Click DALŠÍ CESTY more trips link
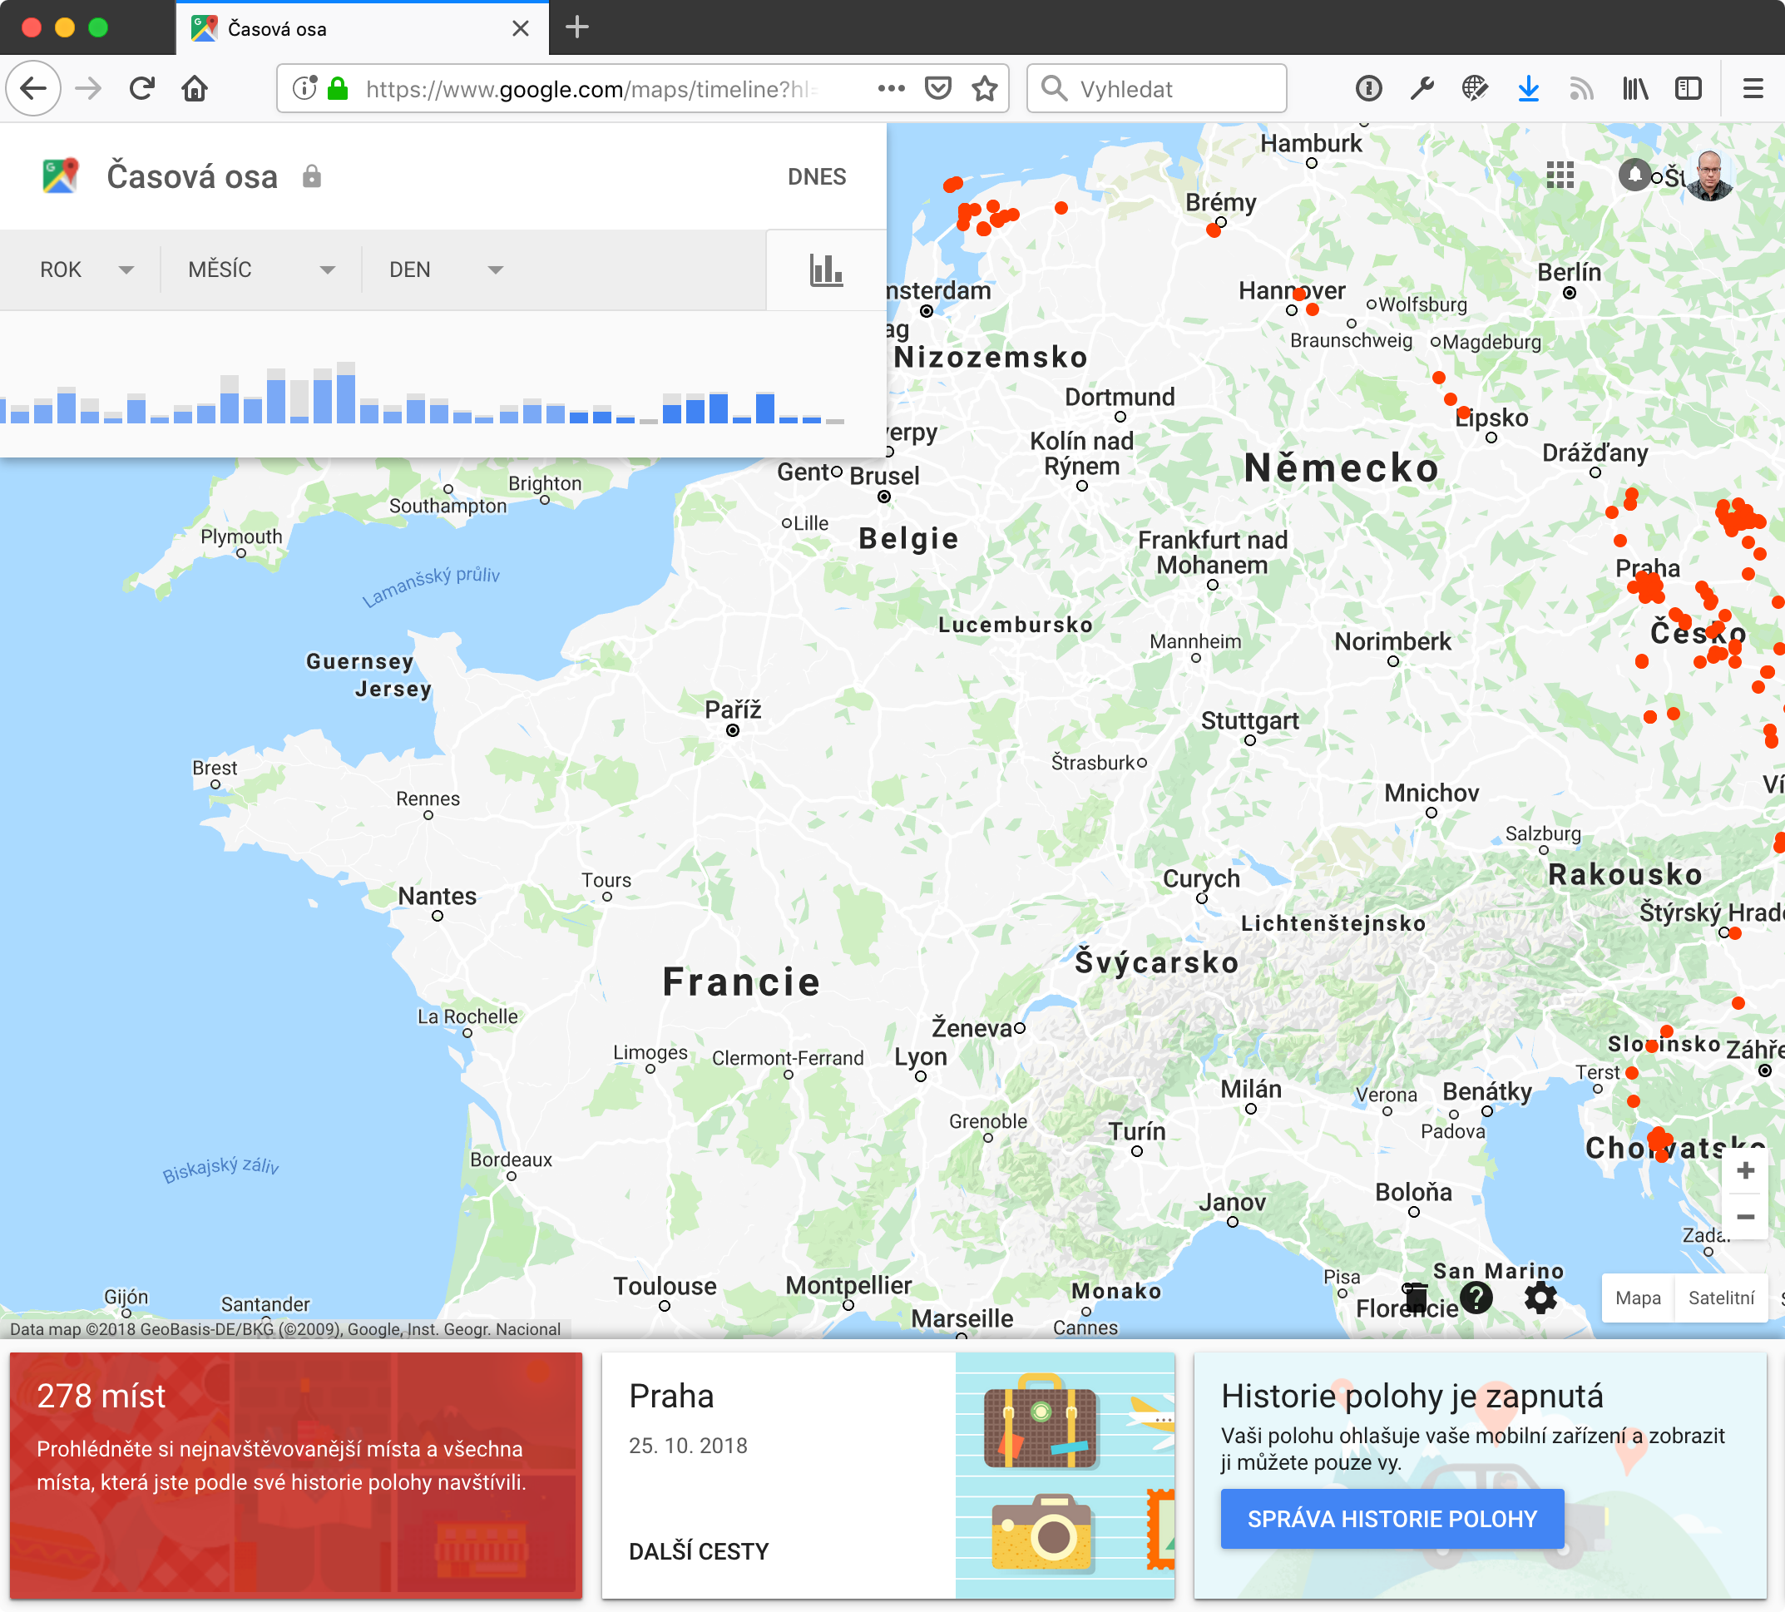The height and width of the screenshot is (1612, 1785). click(699, 1551)
